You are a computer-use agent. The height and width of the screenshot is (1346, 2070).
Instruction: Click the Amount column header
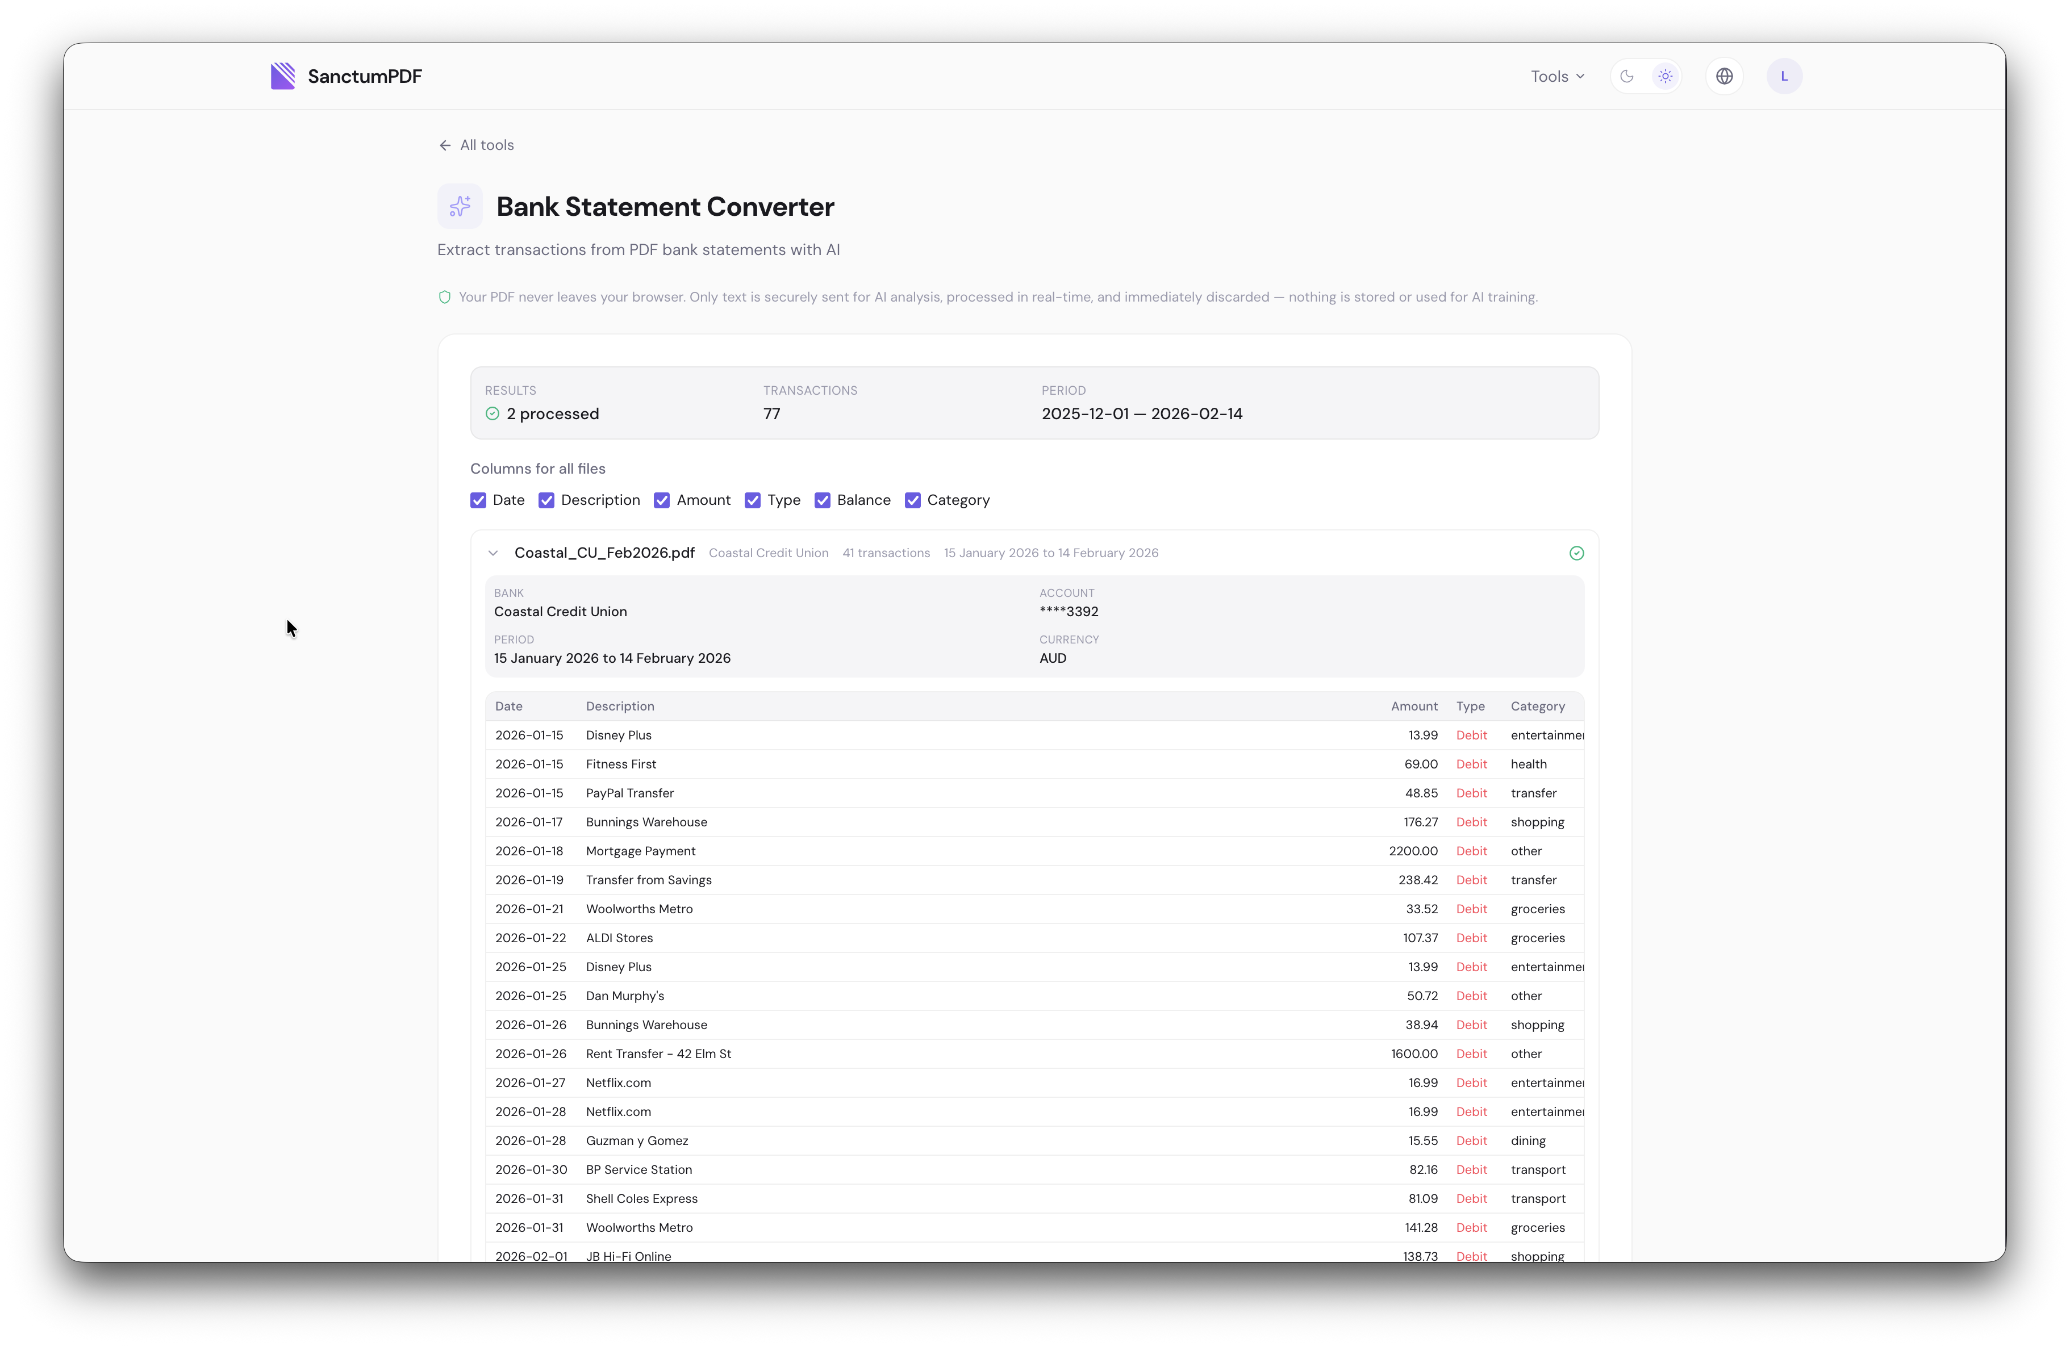(x=1413, y=706)
